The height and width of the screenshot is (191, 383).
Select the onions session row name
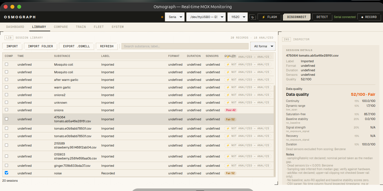pyautogui.click(x=59, y=110)
